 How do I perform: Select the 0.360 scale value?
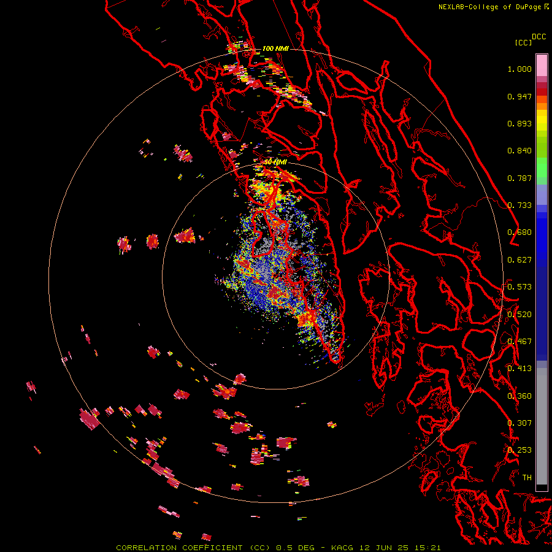pos(519,396)
